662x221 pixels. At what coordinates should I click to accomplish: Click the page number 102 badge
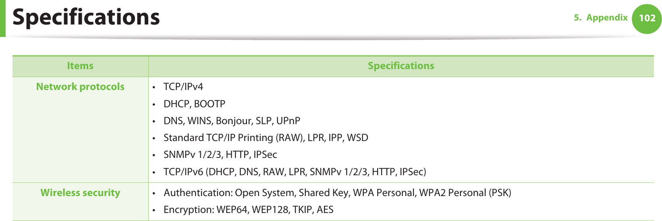(647, 18)
